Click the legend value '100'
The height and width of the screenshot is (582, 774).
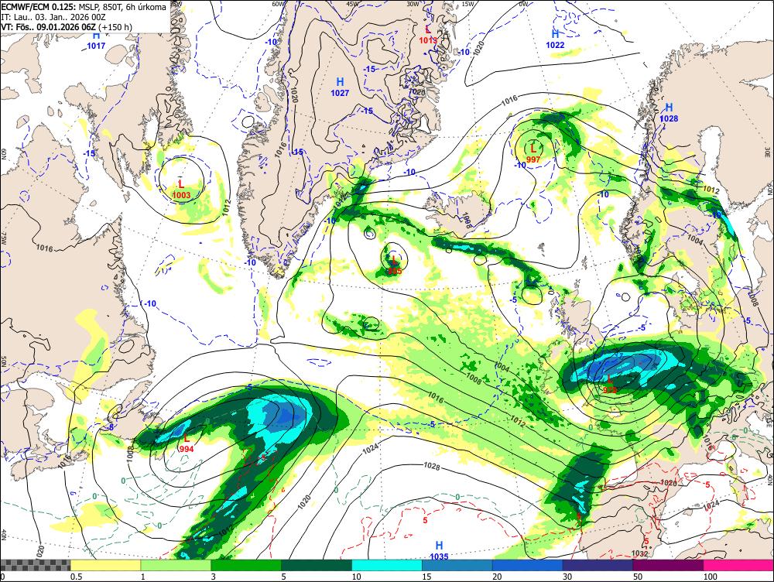coord(710,577)
